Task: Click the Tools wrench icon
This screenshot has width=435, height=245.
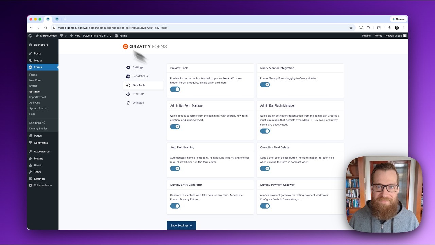Action: coord(31,172)
